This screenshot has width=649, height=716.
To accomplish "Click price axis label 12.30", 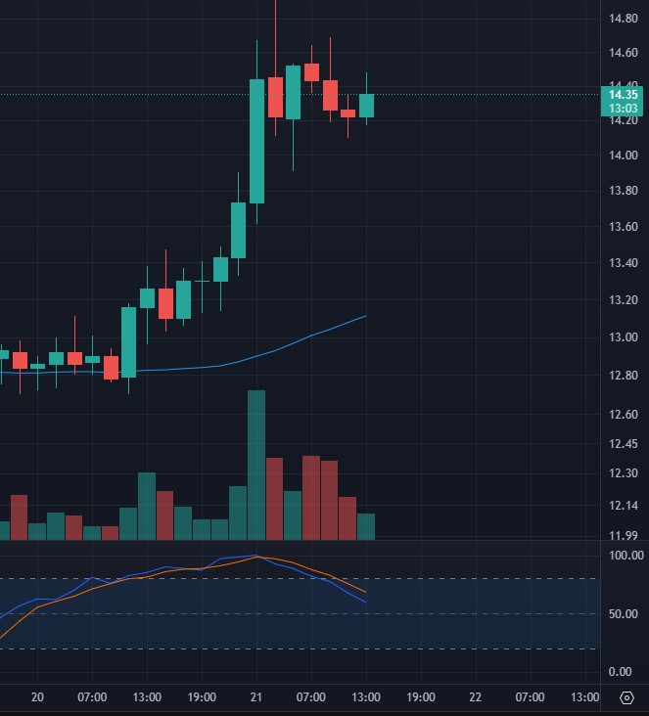I will click(623, 473).
